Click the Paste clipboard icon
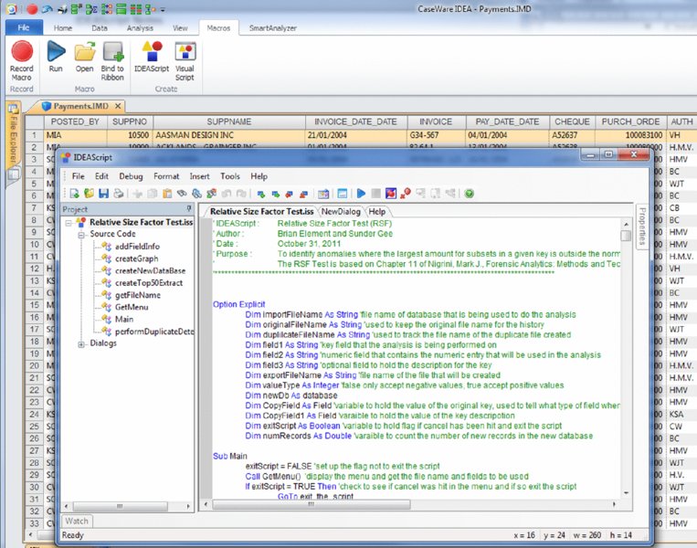 [x=167, y=194]
